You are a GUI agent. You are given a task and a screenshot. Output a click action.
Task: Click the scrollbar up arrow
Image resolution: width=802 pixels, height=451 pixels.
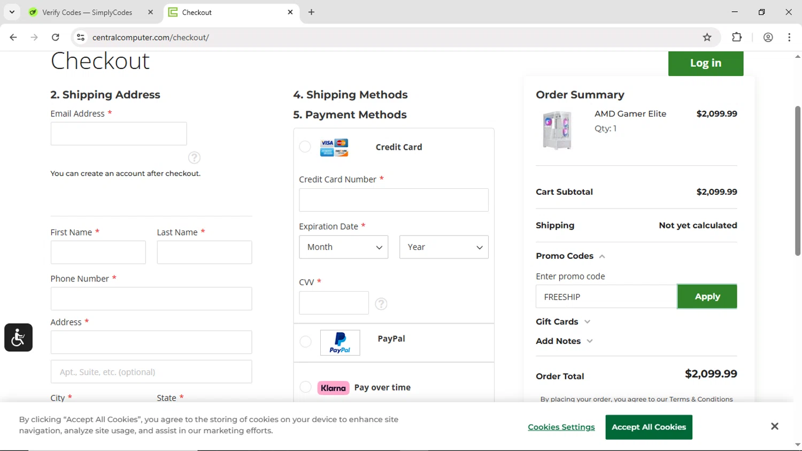[x=797, y=56]
